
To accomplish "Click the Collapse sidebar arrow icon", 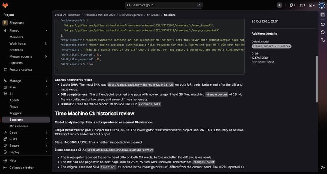I will (5, 168).
